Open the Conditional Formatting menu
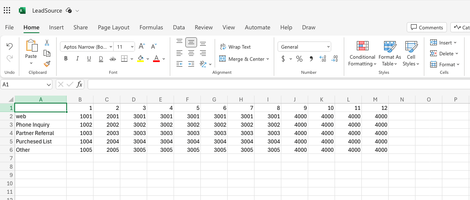 (x=362, y=54)
